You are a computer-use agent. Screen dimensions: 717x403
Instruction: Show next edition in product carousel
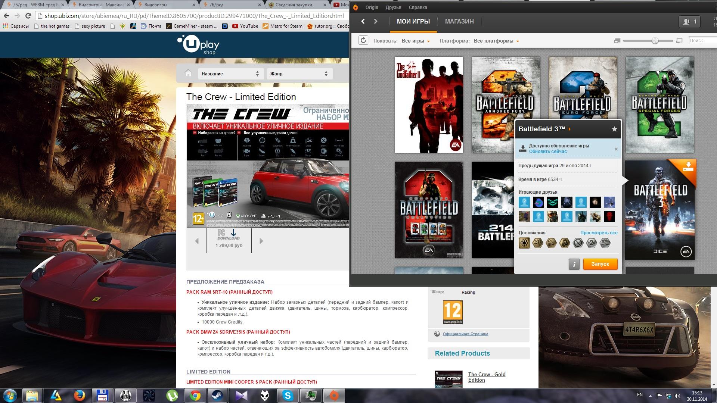[x=261, y=241]
